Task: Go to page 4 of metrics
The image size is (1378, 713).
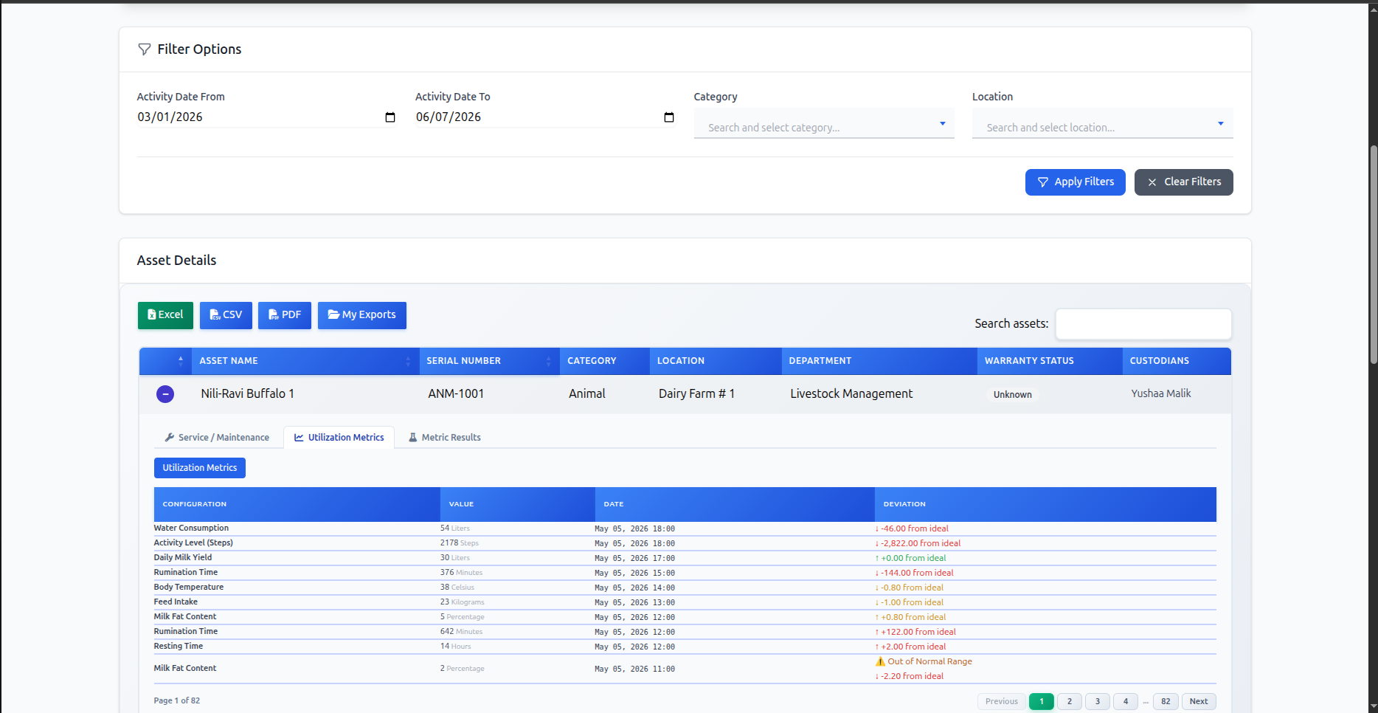Action: point(1126,702)
